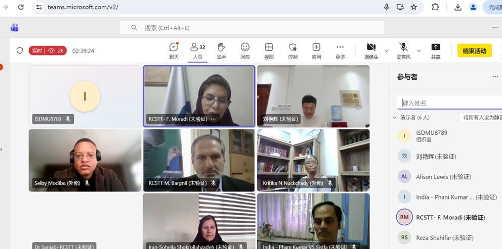Open participants panel more options menu
This screenshot has width=502, height=249.
coord(495,77)
